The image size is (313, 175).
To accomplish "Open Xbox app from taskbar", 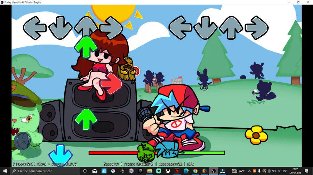I will (168, 171).
